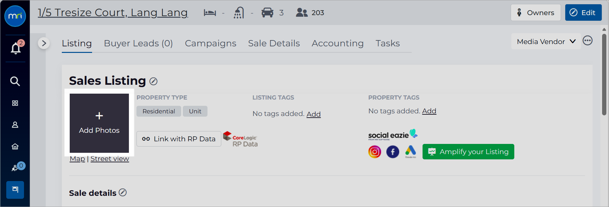Switch to the Campaigns tab
The height and width of the screenshot is (207, 609).
pos(210,43)
